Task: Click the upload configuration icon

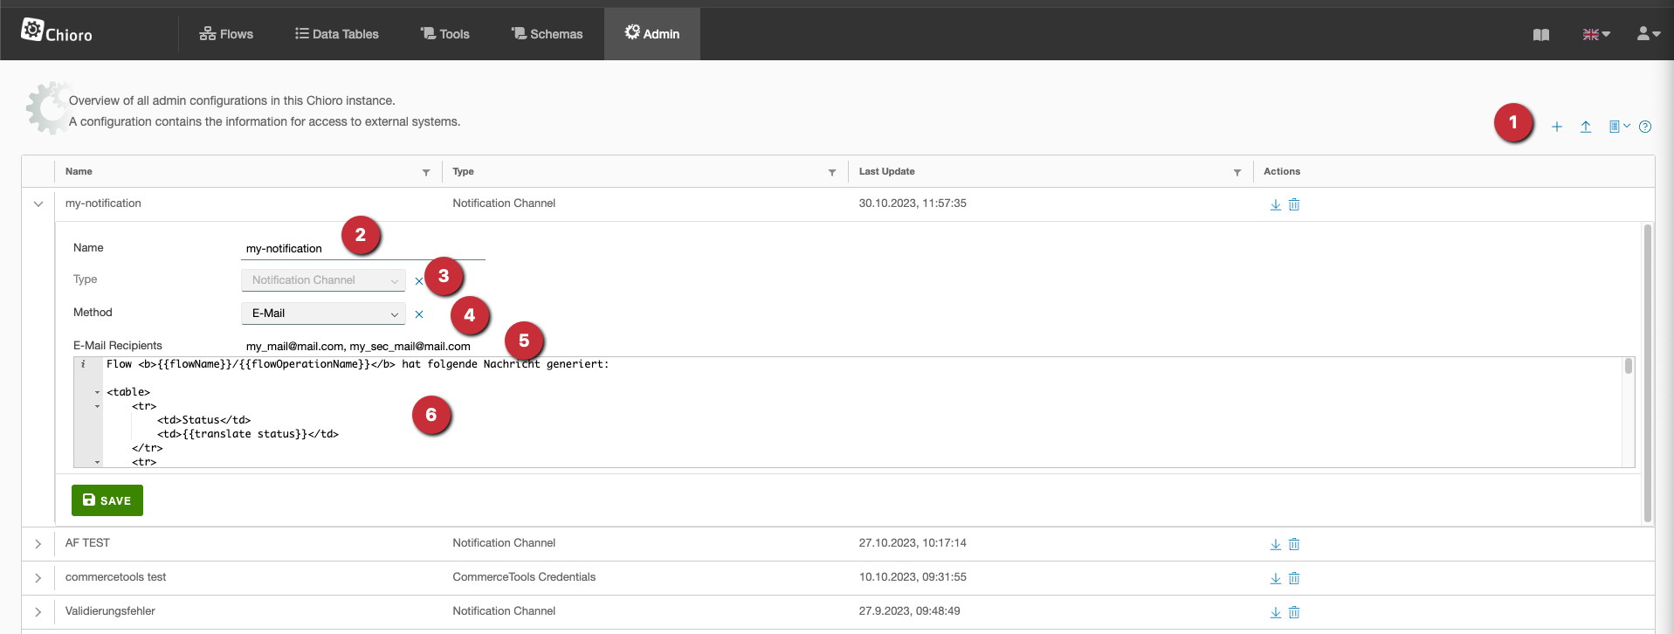Action: point(1586,127)
